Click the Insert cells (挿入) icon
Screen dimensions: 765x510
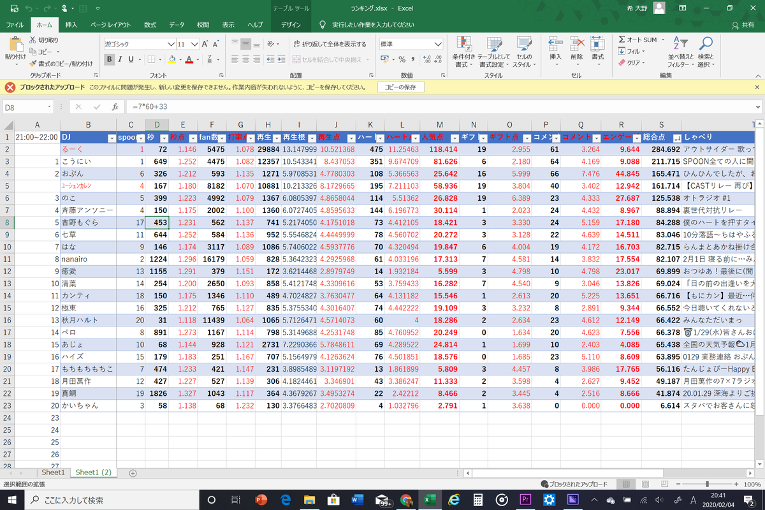555,43
